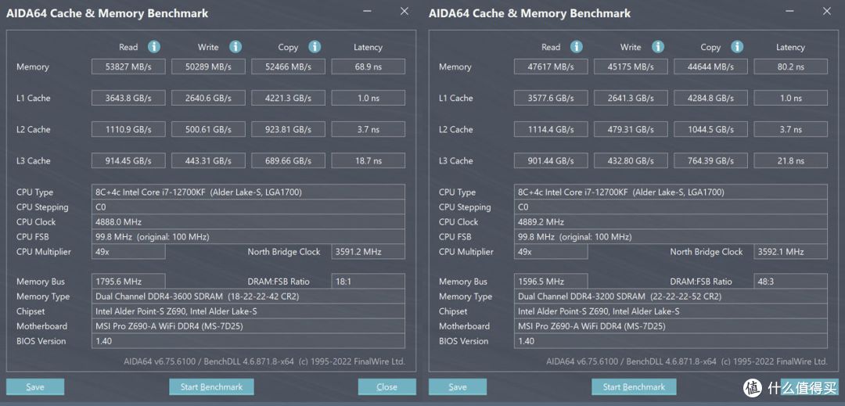The height and width of the screenshot is (406, 845).
Task: Click CPU Type field in left window
Action: (249, 192)
